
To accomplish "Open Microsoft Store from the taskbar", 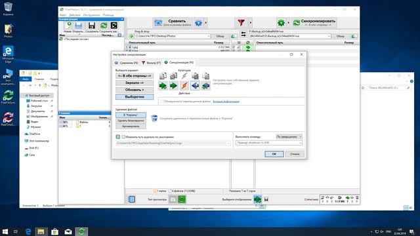I will [54, 231].
